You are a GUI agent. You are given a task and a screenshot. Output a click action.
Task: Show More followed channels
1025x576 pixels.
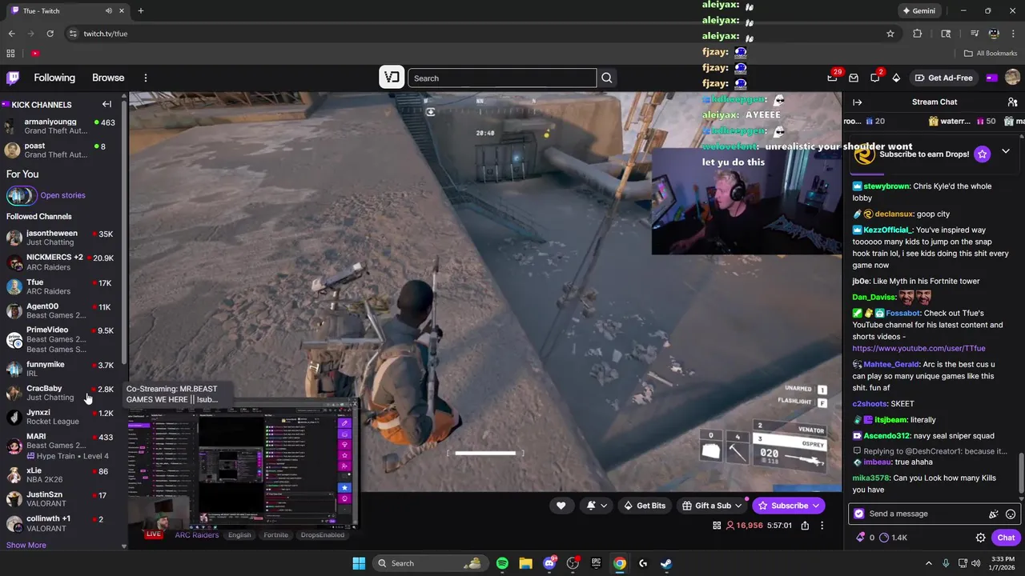coord(26,545)
